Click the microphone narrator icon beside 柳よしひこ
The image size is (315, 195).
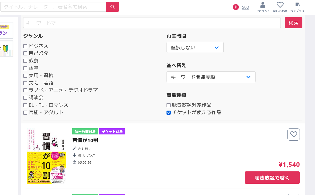[75, 155]
